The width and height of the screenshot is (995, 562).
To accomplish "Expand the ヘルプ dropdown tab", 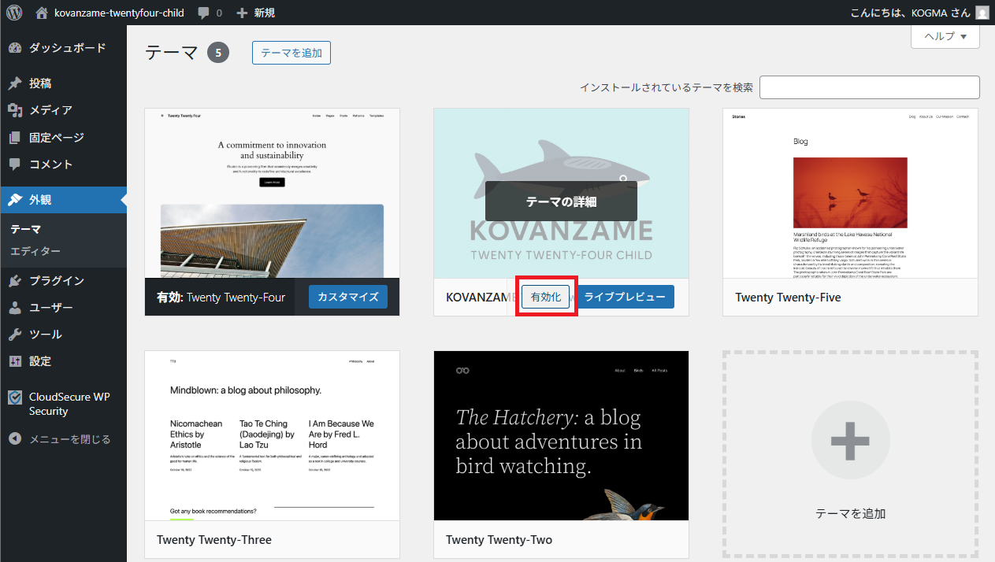I will (945, 36).
